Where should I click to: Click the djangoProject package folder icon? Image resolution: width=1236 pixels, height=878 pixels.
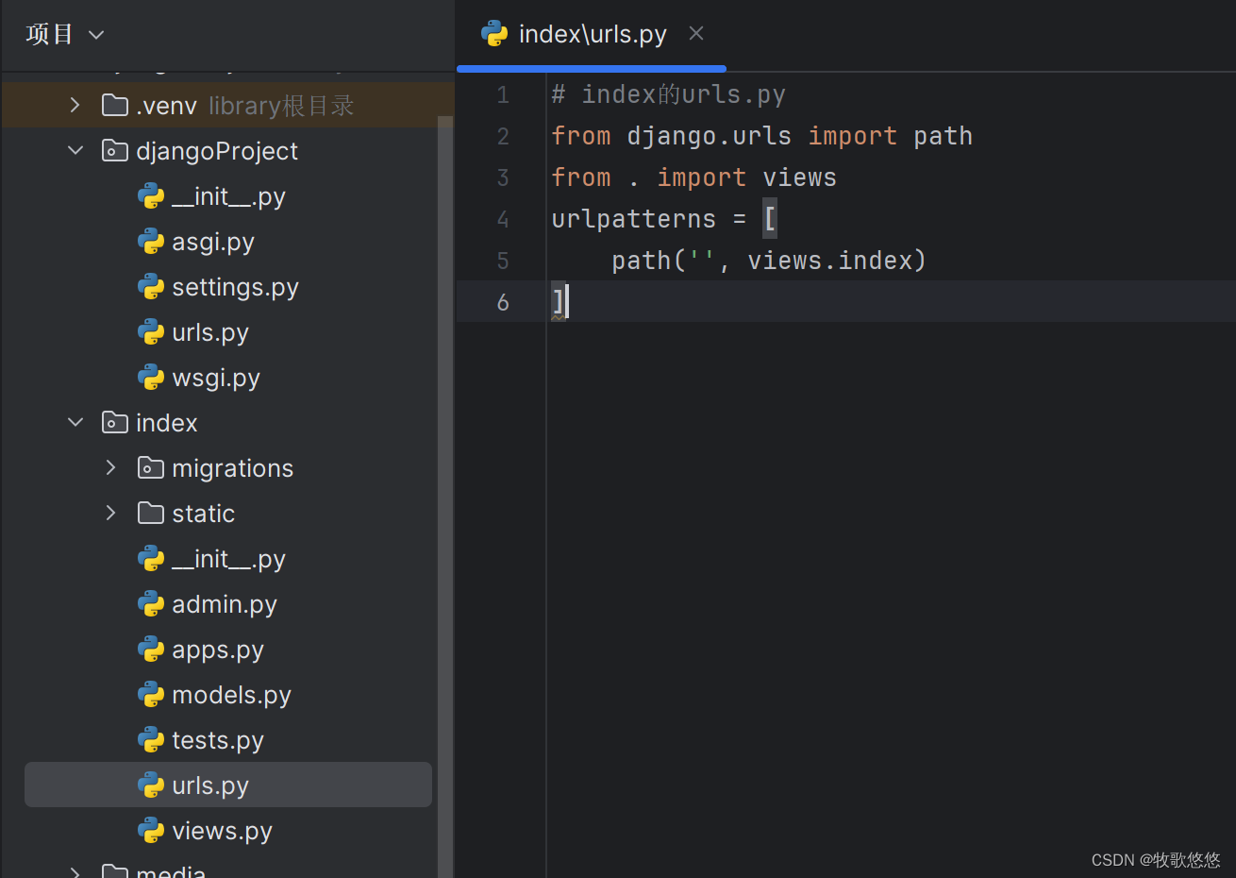click(115, 150)
